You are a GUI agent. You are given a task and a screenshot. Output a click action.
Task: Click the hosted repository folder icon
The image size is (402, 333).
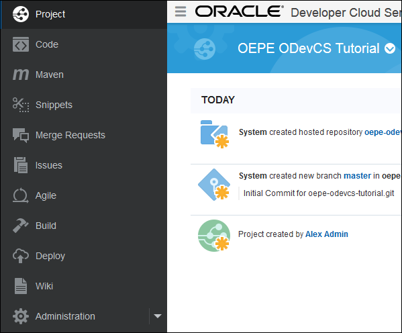click(214, 134)
